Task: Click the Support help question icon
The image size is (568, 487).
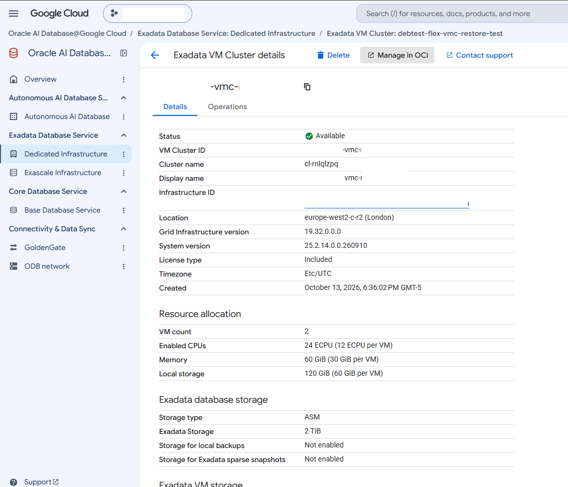Action: [x=14, y=482]
